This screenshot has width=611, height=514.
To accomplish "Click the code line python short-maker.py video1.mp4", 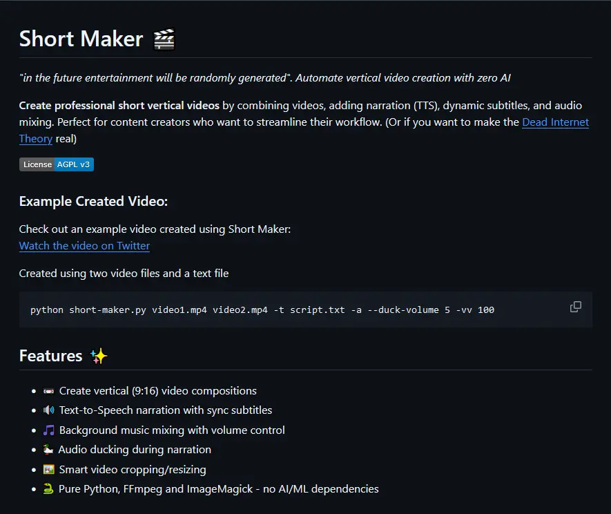I will (262, 310).
